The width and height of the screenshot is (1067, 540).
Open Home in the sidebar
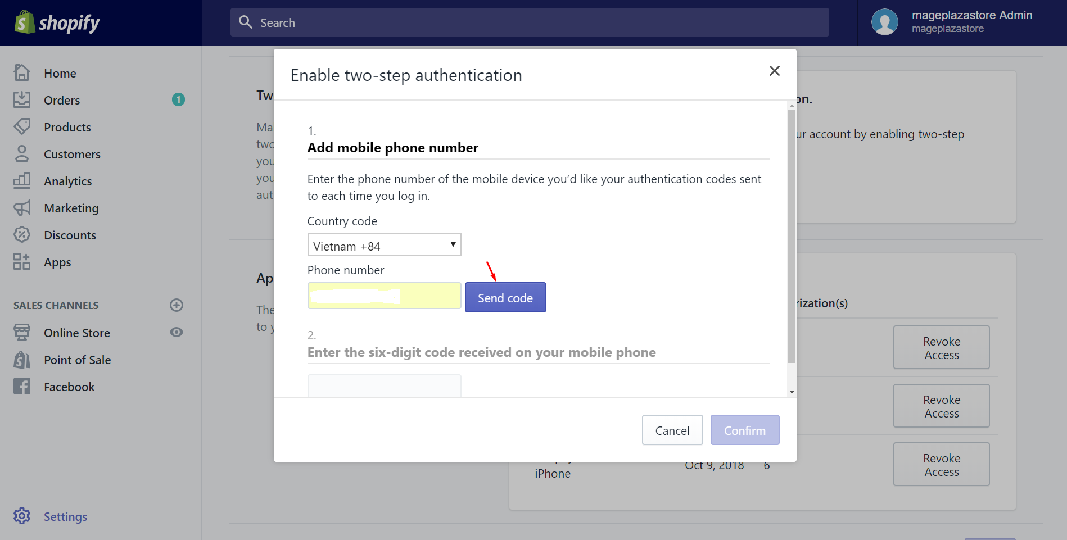(x=60, y=73)
